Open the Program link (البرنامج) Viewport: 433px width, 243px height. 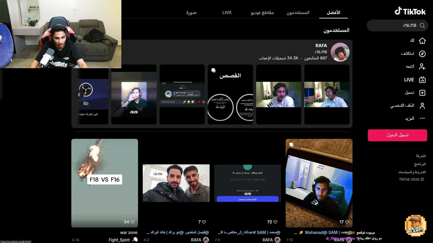tap(420, 164)
